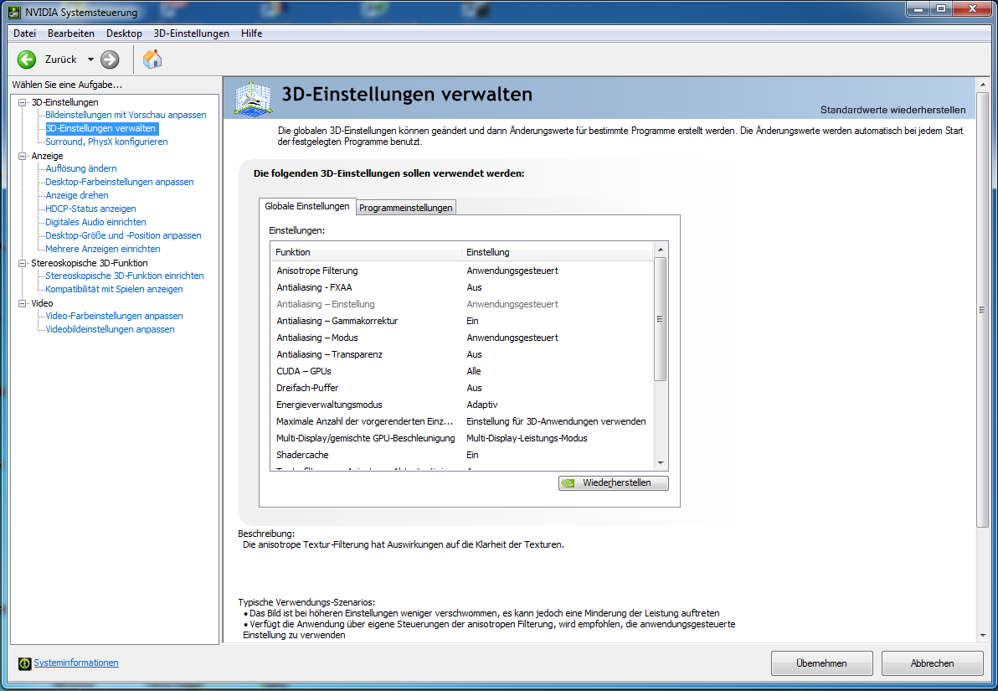Select the CUDA – GPUs row
The width and height of the screenshot is (998, 691).
point(462,371)
